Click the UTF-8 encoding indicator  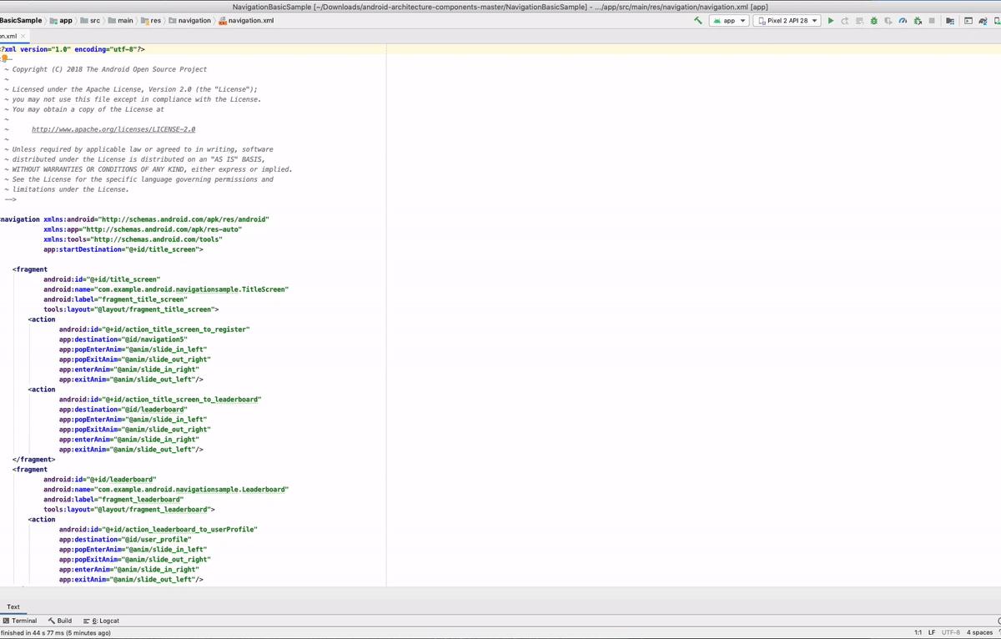[951, 632]
